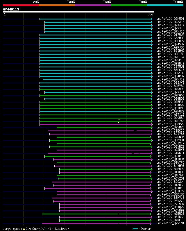Open the UniRef100_A9TIL3 hit
Viewport: 186px width, 231px height.
pos(170,114)
